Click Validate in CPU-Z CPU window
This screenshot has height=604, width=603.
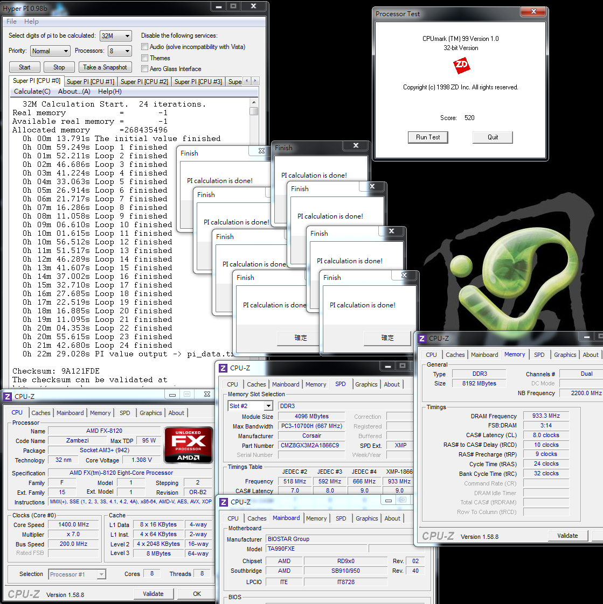[x=154, y=594]
